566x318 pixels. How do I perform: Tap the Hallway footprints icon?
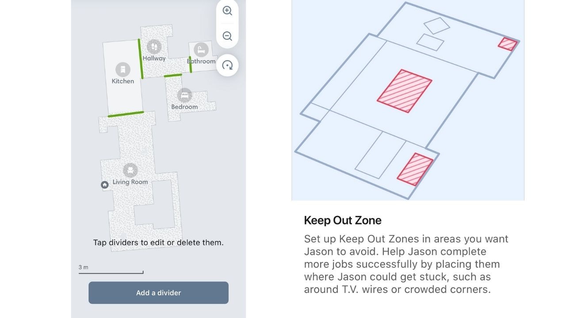coord(154,46)
